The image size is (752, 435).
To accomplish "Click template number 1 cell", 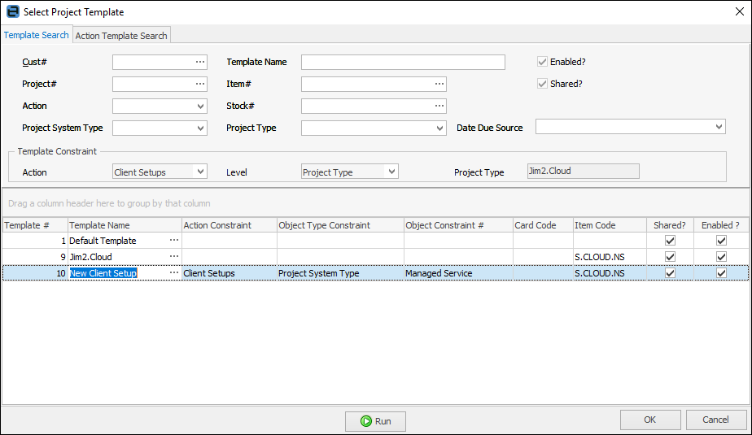I will (x=34, y=241).
